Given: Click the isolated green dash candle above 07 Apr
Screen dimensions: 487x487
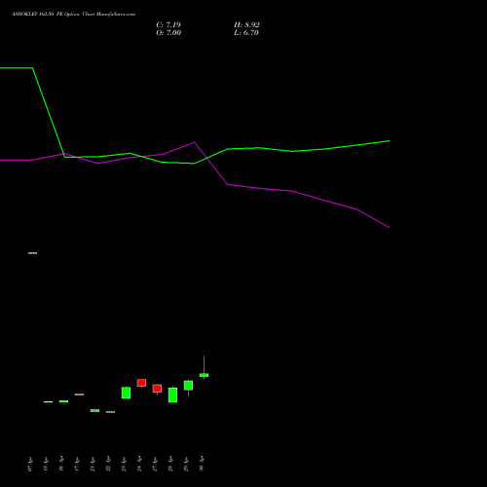Looking at the screenshot, I should click(x=32, y=253).
